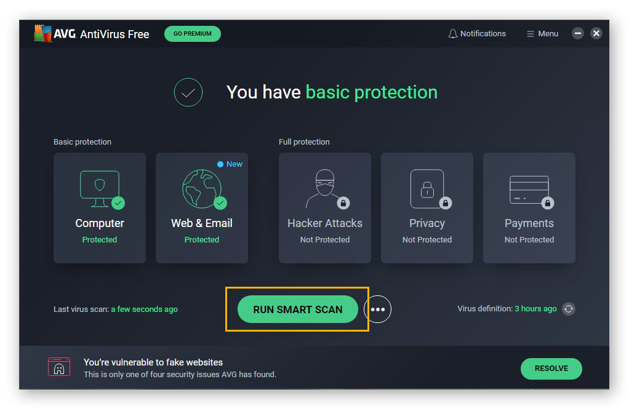This screenshot has height=411, width=629.
Task: Open the Menu in the top-right corner
Action: pyautogui.click(x=542, y=33)
